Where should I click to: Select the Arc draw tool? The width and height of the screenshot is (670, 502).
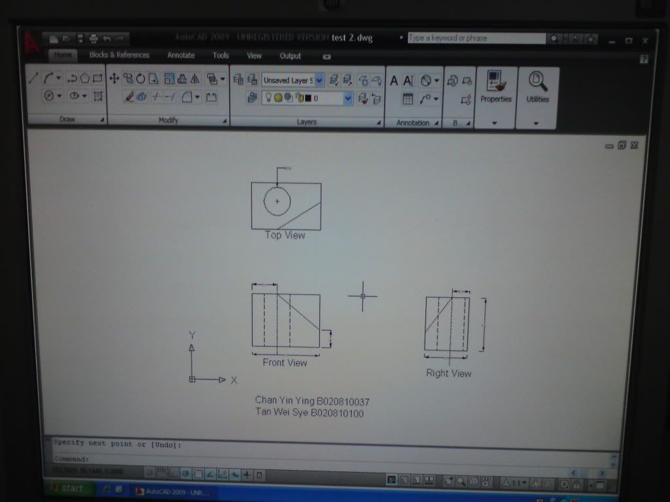(48, 78)
